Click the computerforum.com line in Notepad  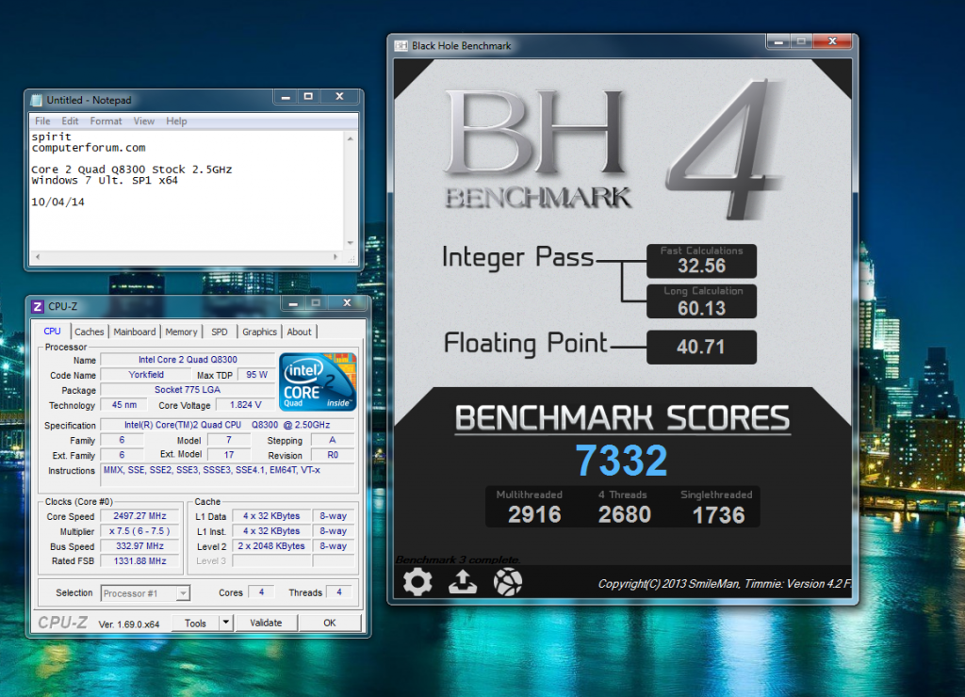coord(89,148)
